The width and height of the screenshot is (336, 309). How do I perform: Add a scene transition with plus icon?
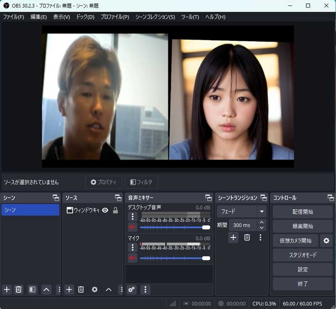click(x=233, y=237)
